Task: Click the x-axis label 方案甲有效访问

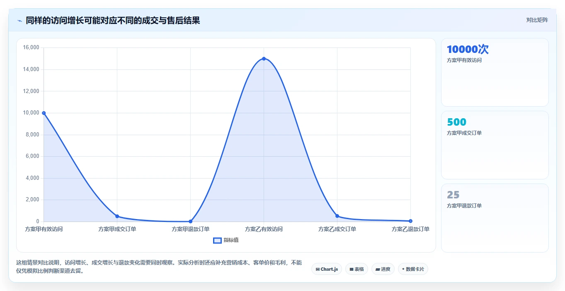Action: 44,229
